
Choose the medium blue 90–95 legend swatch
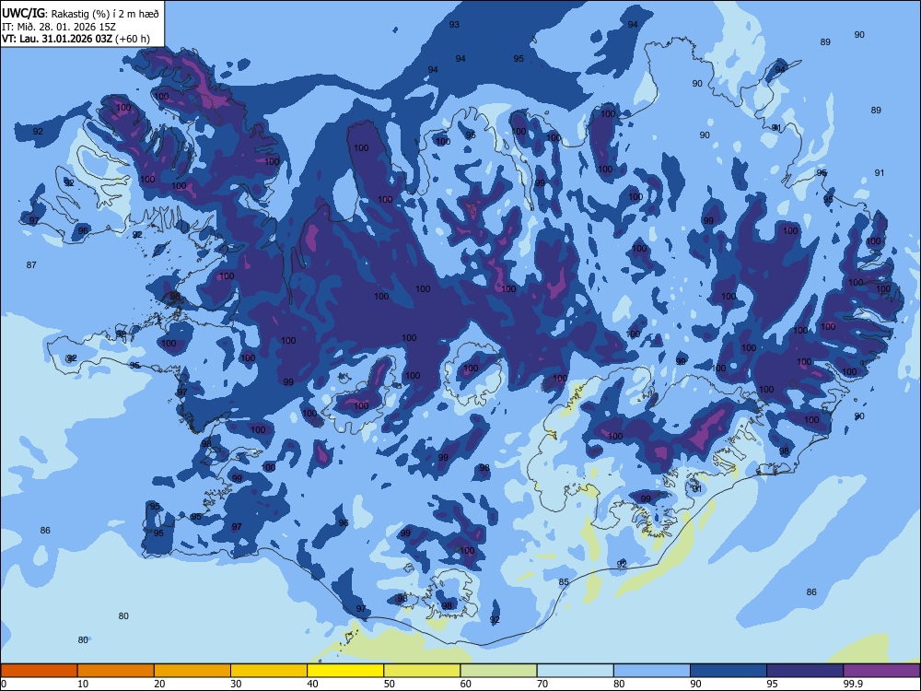[x=729, y=671]
